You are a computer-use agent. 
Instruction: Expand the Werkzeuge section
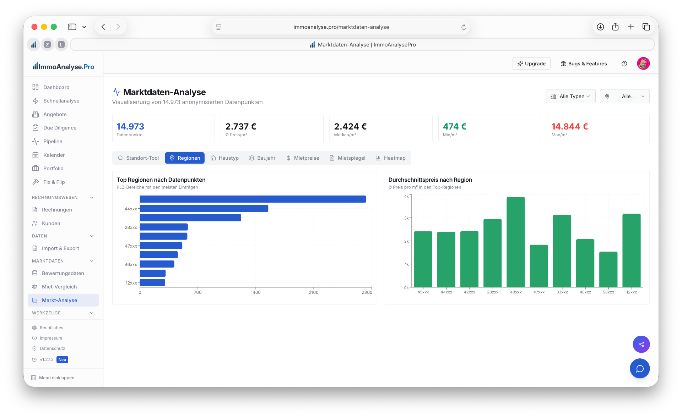pyautogui.click(x=63, y=313)
